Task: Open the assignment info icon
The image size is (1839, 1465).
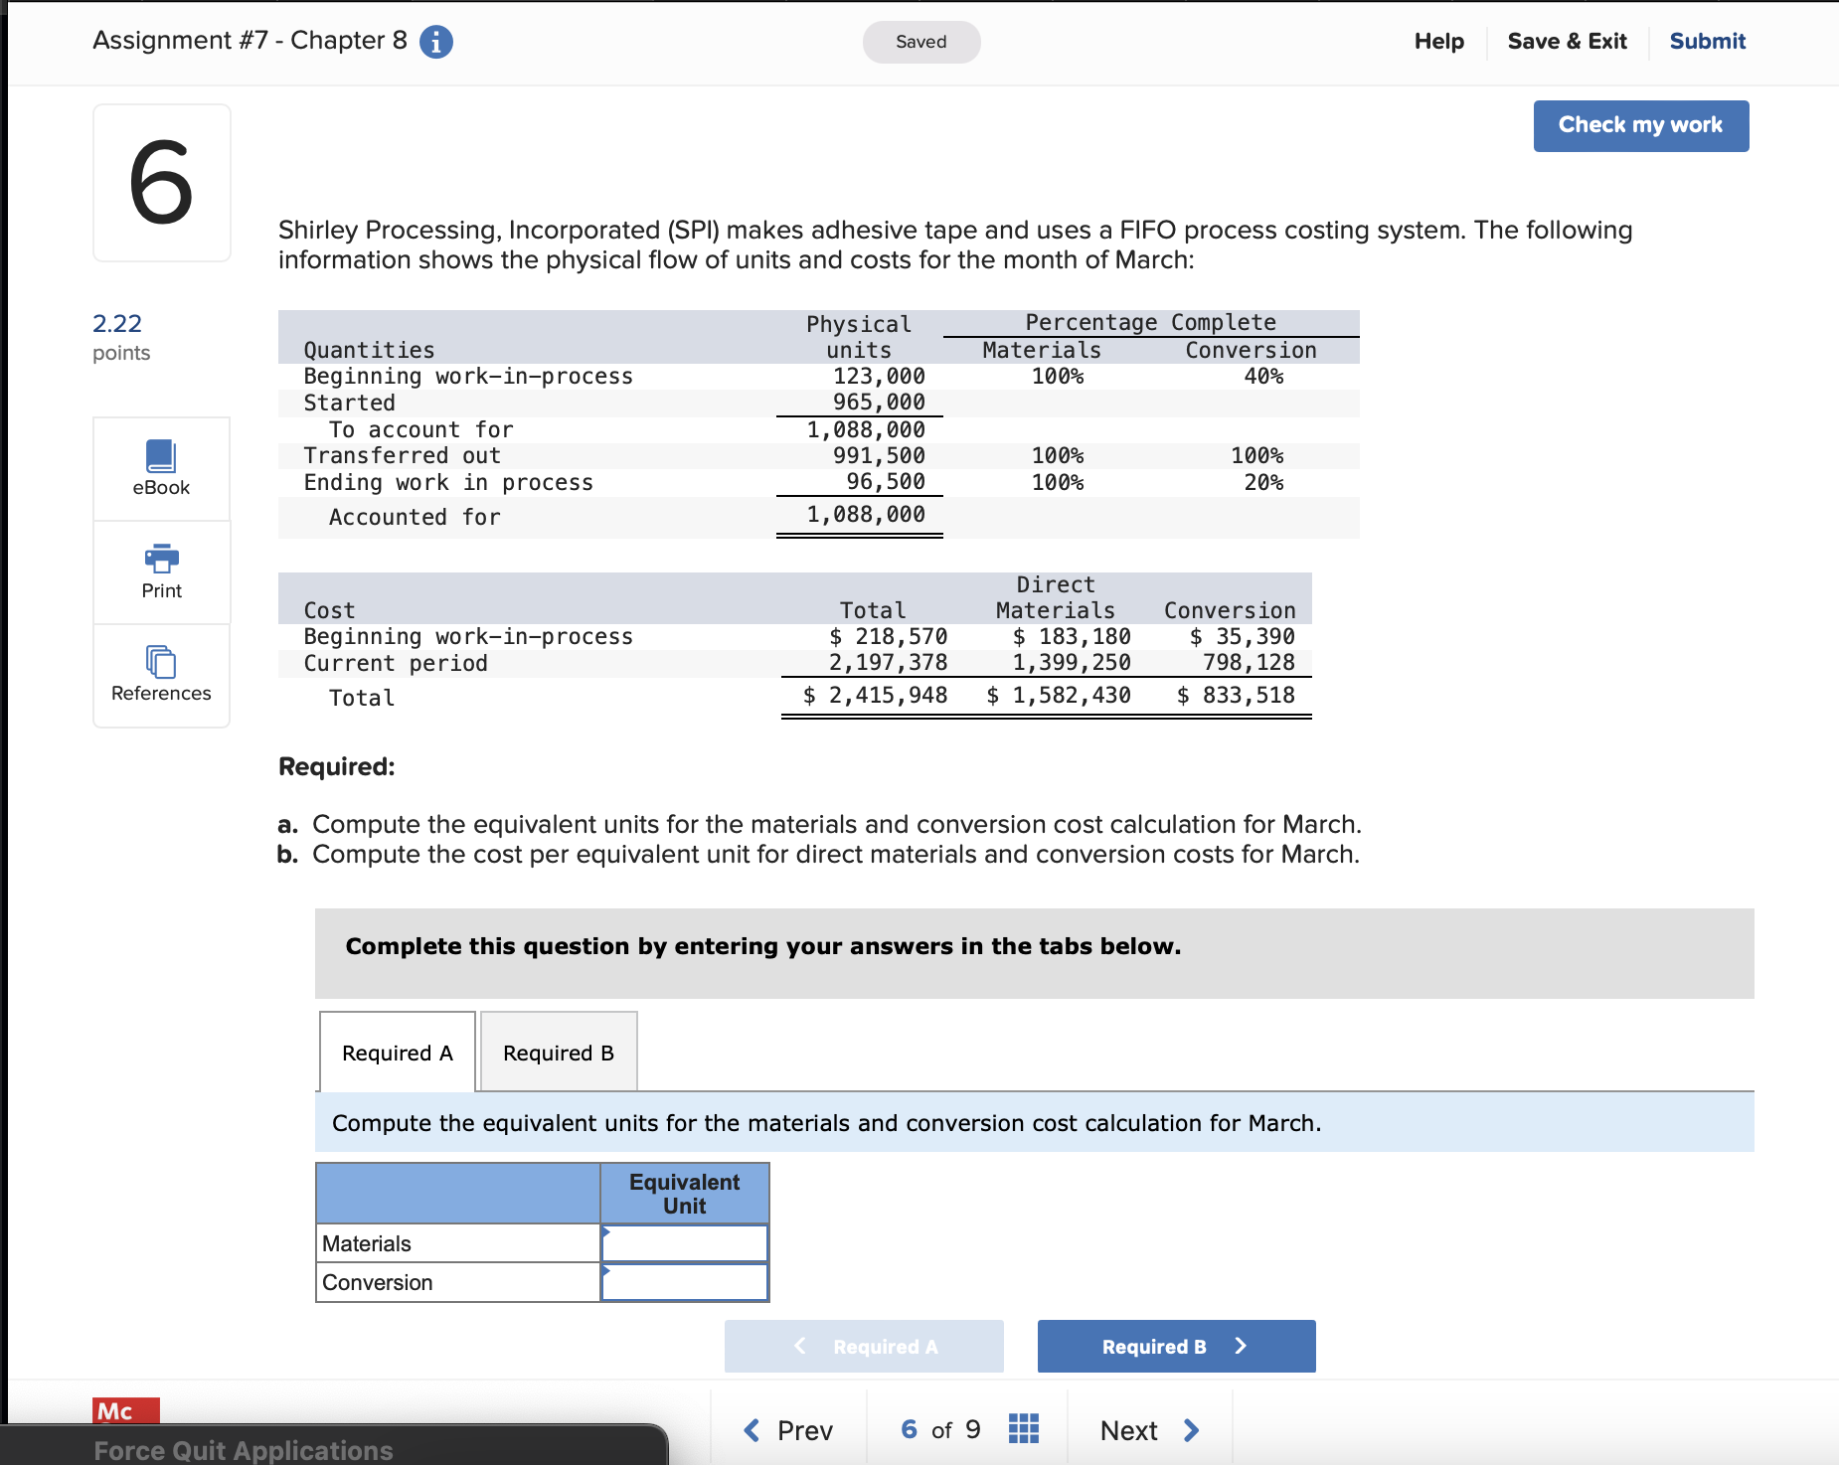Action: click(x=436, y=42)
